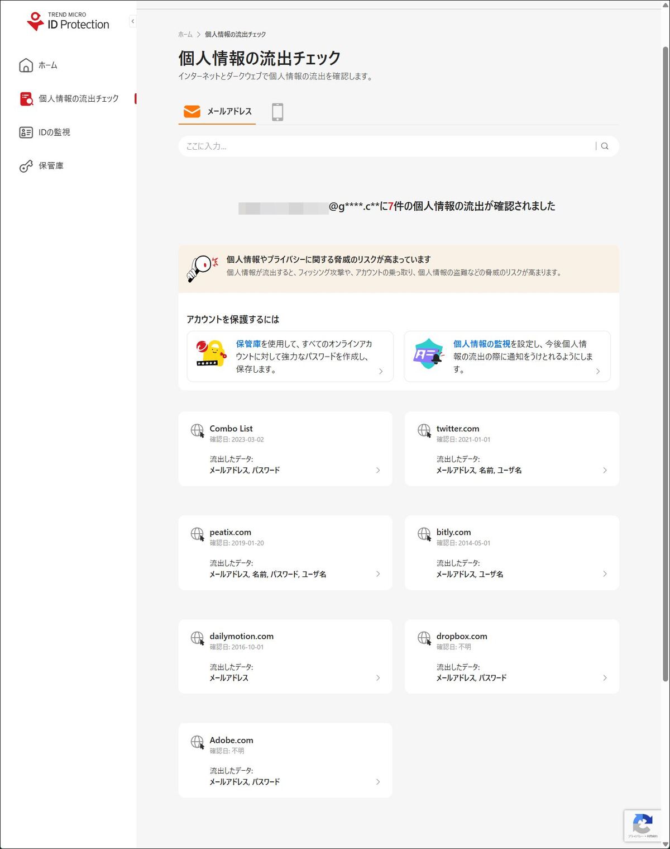The height and width of the screenshot is (849, 670).
Task: Click the reCAPTCHA badge
Action: click(x=643, y=826)
